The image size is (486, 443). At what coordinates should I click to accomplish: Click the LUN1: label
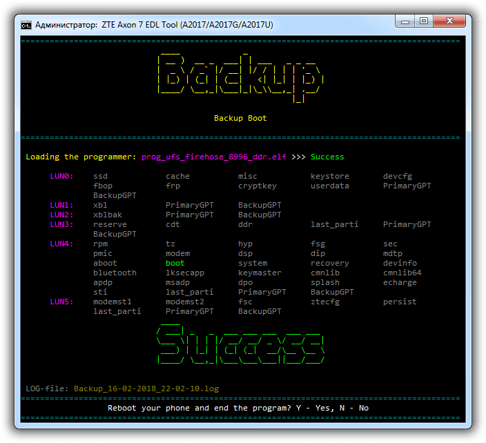pyautogui.click(x=61, y=205)
